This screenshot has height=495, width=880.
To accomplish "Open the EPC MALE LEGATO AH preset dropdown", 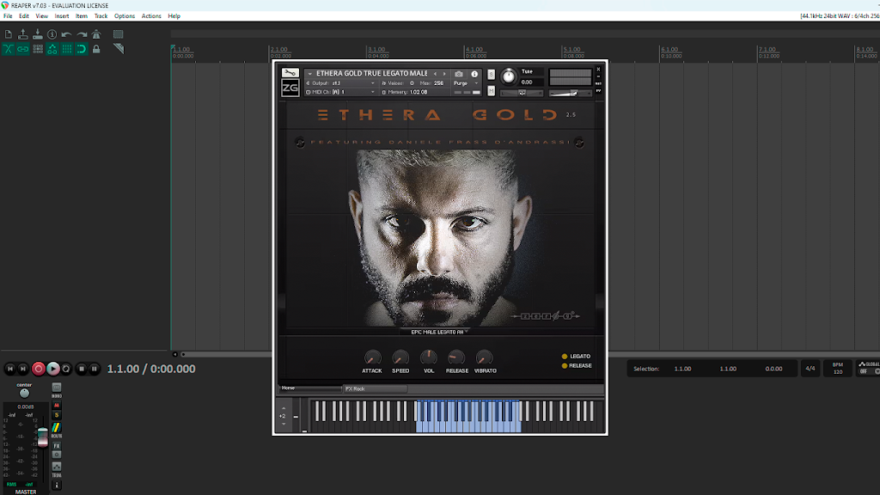I will [440, 333].
